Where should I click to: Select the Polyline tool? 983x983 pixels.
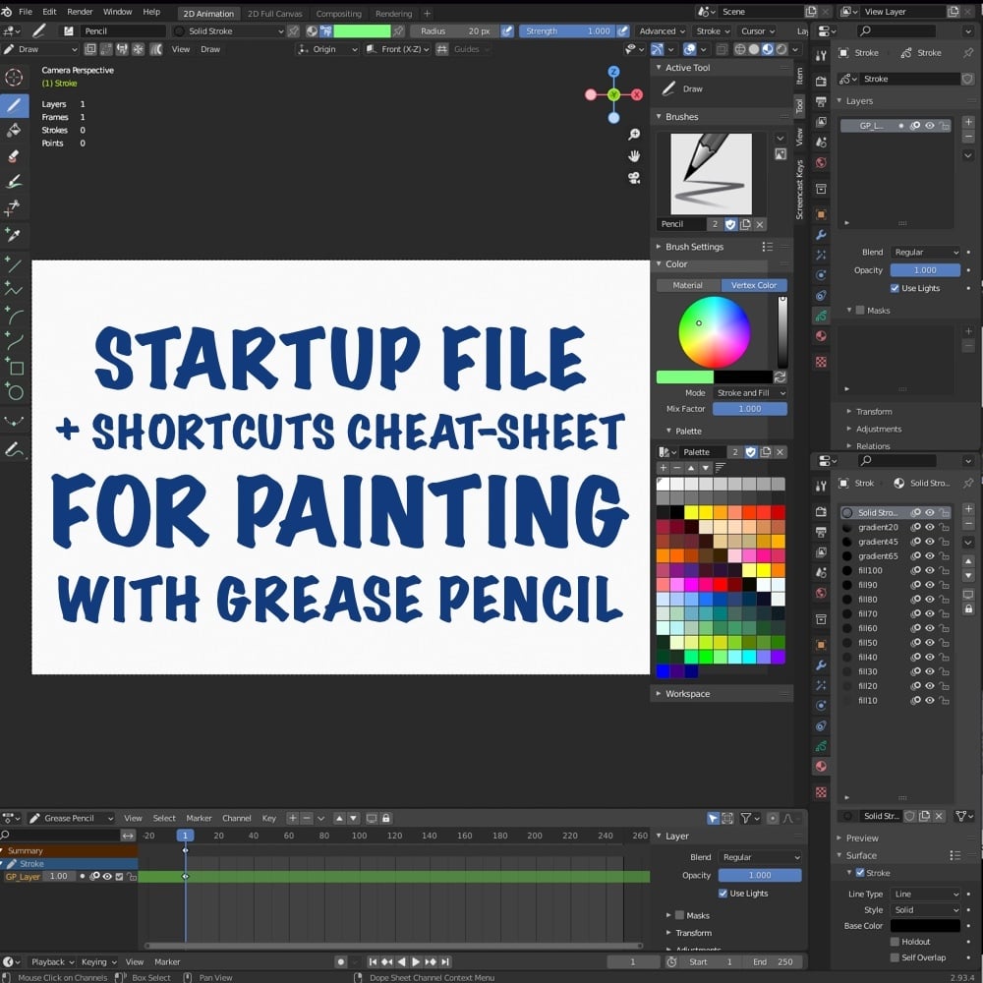[14, 290]
